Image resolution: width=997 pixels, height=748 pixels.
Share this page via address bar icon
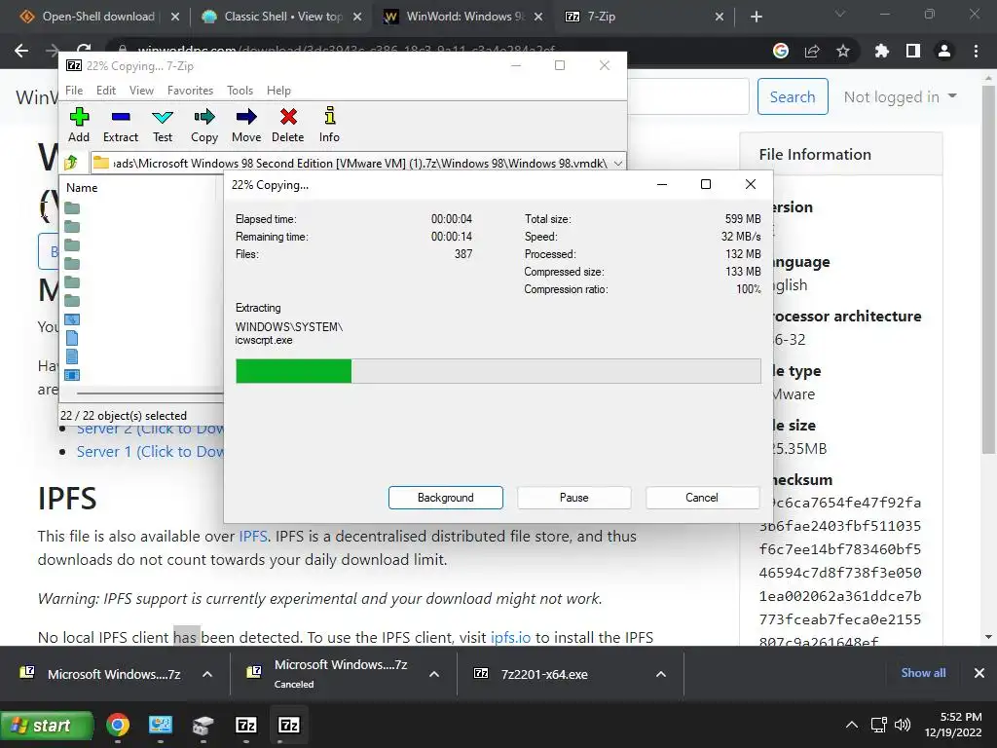pos(812,51)
